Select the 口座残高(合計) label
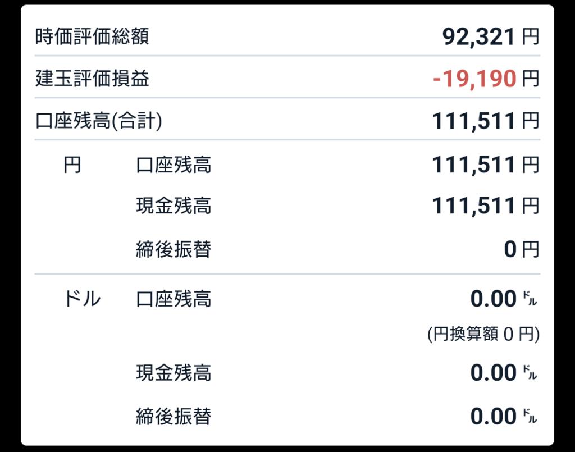575x452 pixels. click(x=99, y=121)
